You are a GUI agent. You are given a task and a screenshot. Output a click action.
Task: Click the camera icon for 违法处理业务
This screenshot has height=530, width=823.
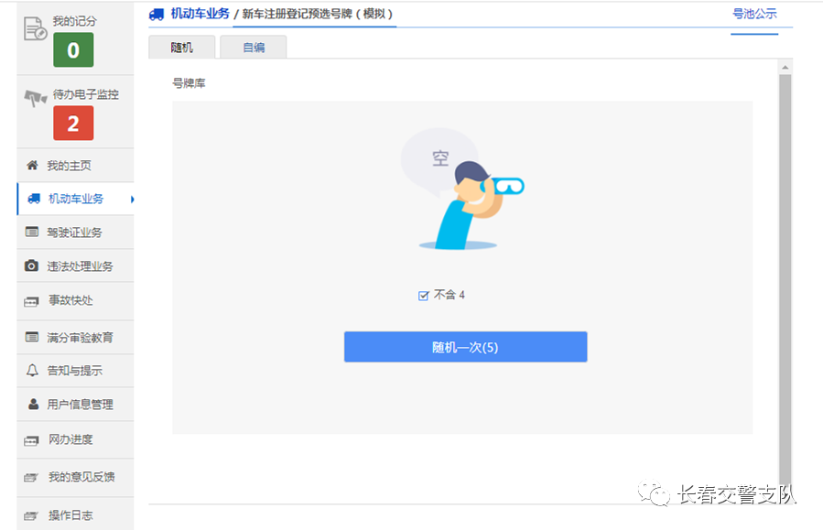(33, 266)
